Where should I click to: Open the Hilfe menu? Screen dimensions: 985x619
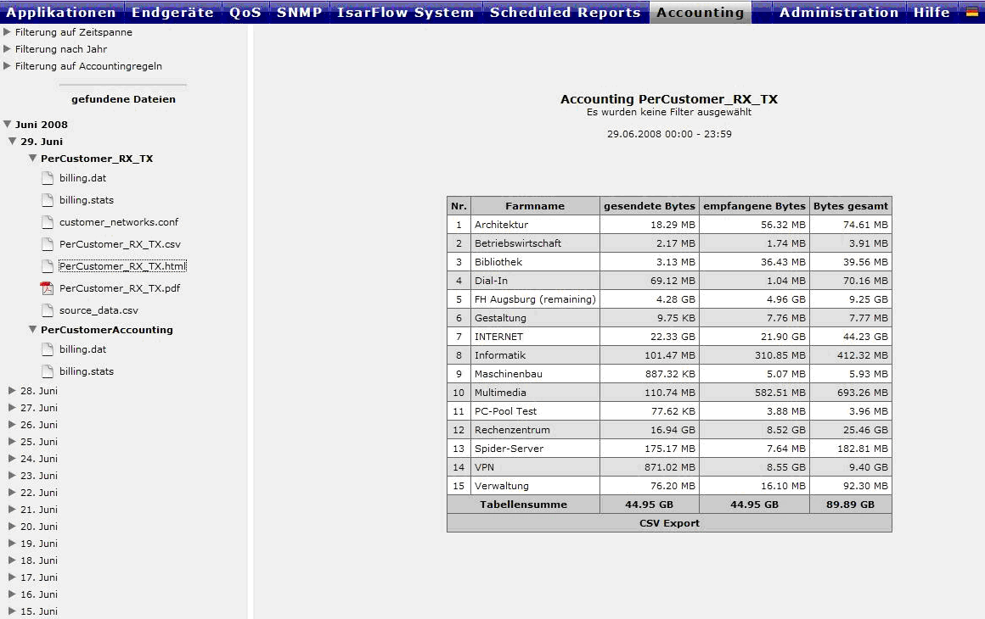tap(932, 12)
